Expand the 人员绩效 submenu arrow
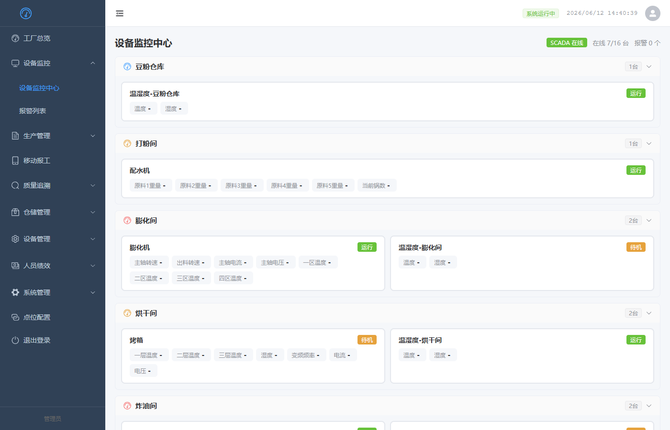Viewport: 670px width, 430px height. (93, 266)
